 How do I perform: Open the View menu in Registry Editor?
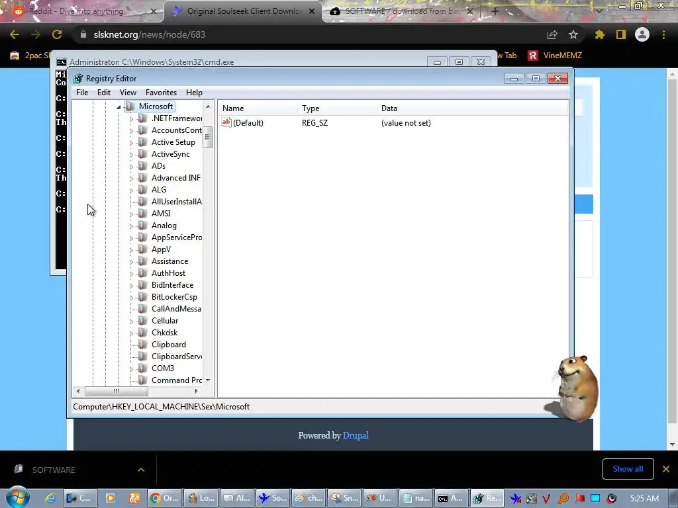pyautogui.click(x=128, y=93)
